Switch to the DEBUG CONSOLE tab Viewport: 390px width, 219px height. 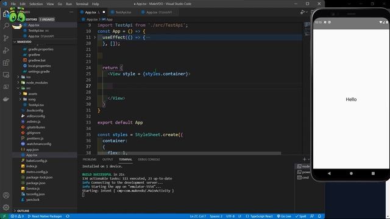pyautogui.click(x=149, y=159)
